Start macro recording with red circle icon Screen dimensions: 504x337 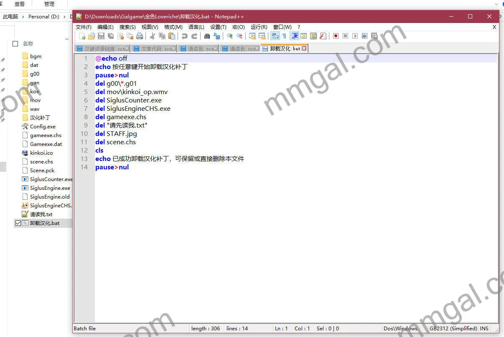[x=336, y=36]
